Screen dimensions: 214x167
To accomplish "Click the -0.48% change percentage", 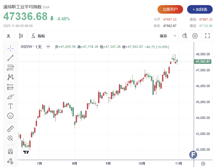I will (x=63, y=19).
